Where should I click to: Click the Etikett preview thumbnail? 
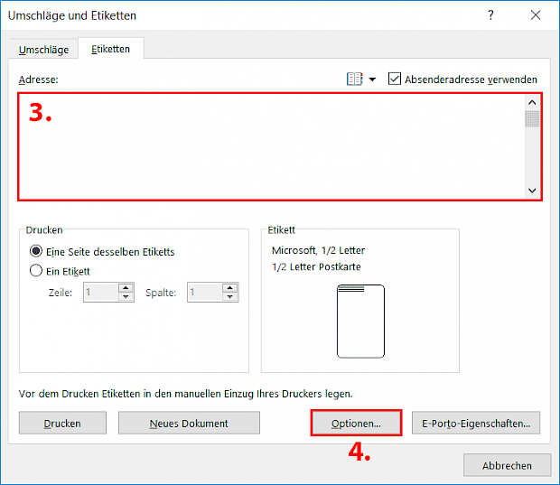click(x=360, y=321)
